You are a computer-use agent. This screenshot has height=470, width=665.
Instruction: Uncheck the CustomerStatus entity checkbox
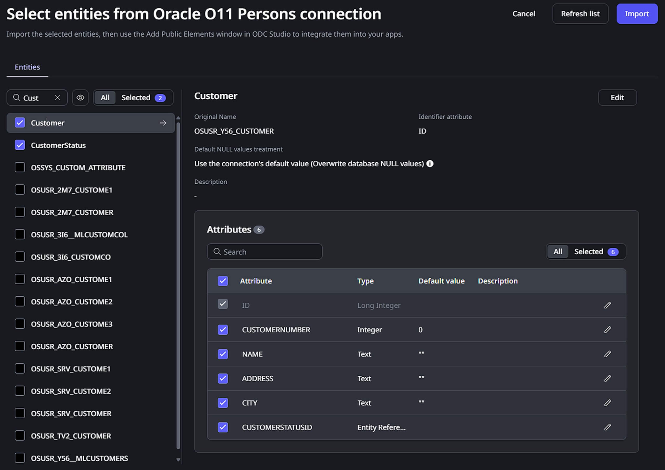click(20, 145)
